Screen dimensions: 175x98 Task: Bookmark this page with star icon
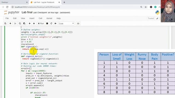[146, 7]
